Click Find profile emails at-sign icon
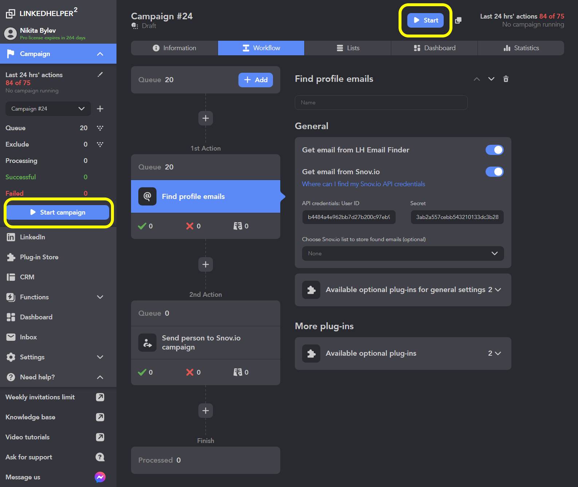 147,196
